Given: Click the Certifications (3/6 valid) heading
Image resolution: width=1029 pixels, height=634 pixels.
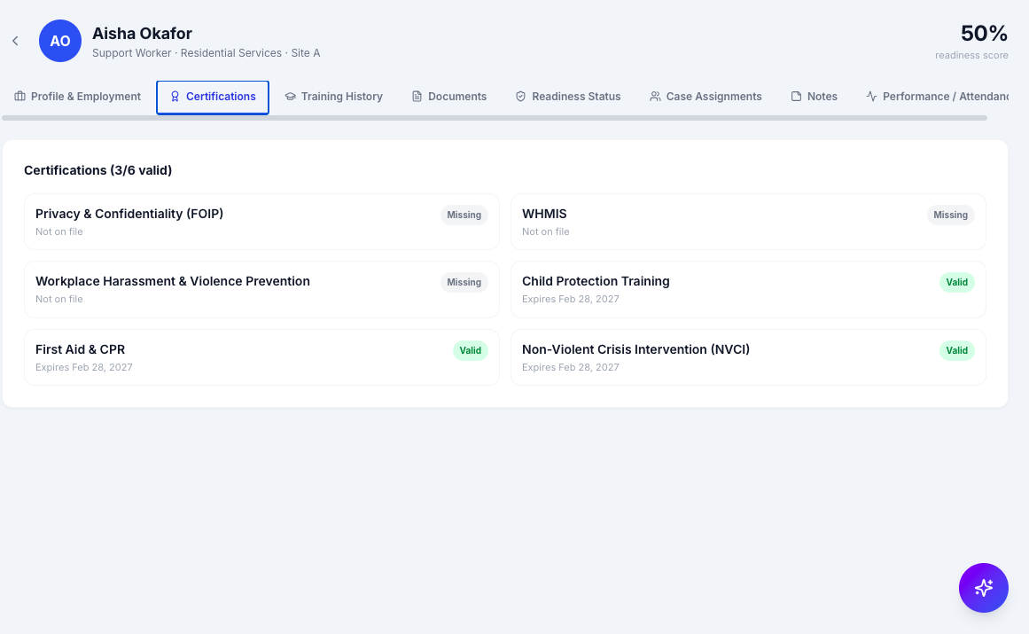Looking at the screenshot, I should 97,170.
